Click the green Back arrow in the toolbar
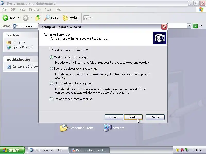 [5, 18]
